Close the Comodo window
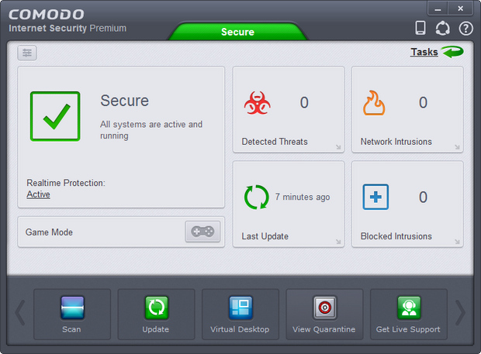Viewport: 481px width, 354px height. pos(461,9)
